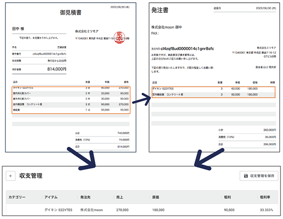Click the 90,000 gross profit value in 収支管理
The height and width of the screenshot is (219, 283).
pos(229,210)
